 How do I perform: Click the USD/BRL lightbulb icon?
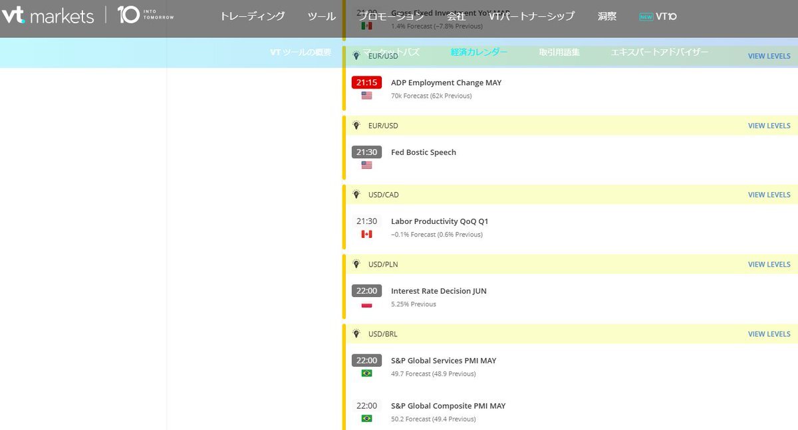pyautogui.click(x=356, y=334)
